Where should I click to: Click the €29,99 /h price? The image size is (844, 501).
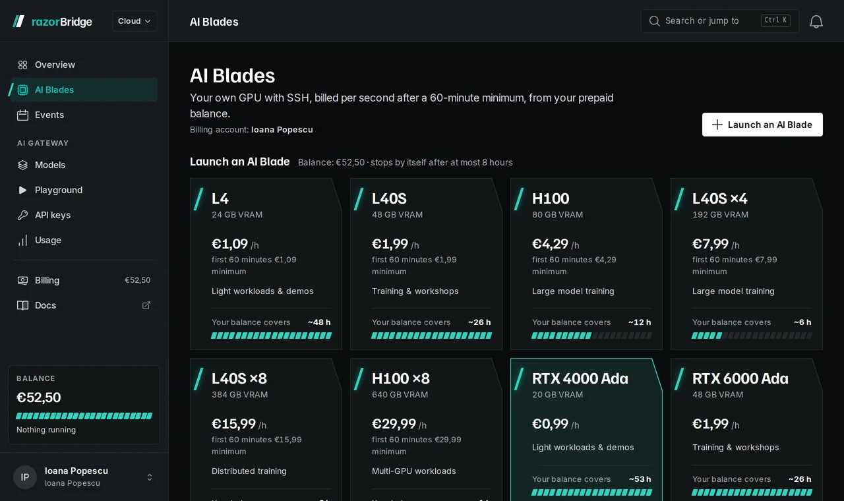click(x=399, y=424)
